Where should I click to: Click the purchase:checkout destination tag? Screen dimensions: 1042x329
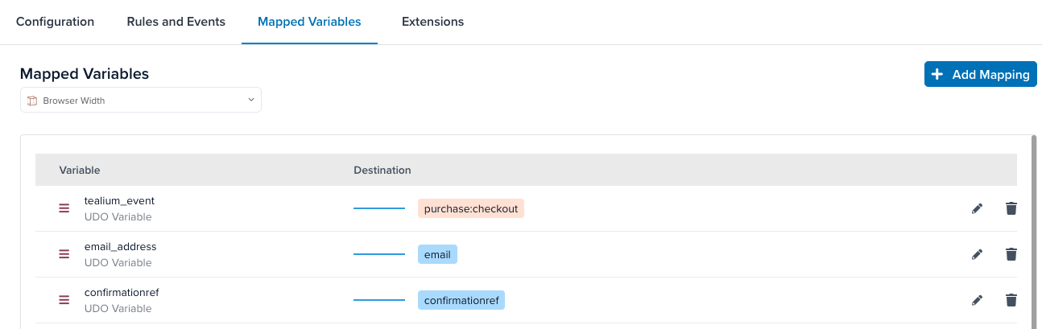(x=471, y=208)
